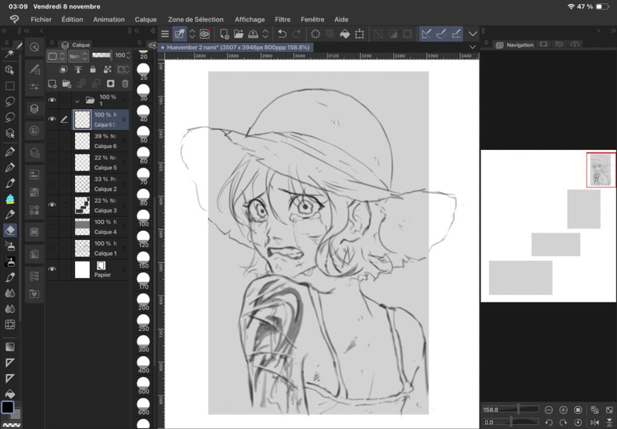Flip canvas vertically in Navigation panel

click(609, 422)
